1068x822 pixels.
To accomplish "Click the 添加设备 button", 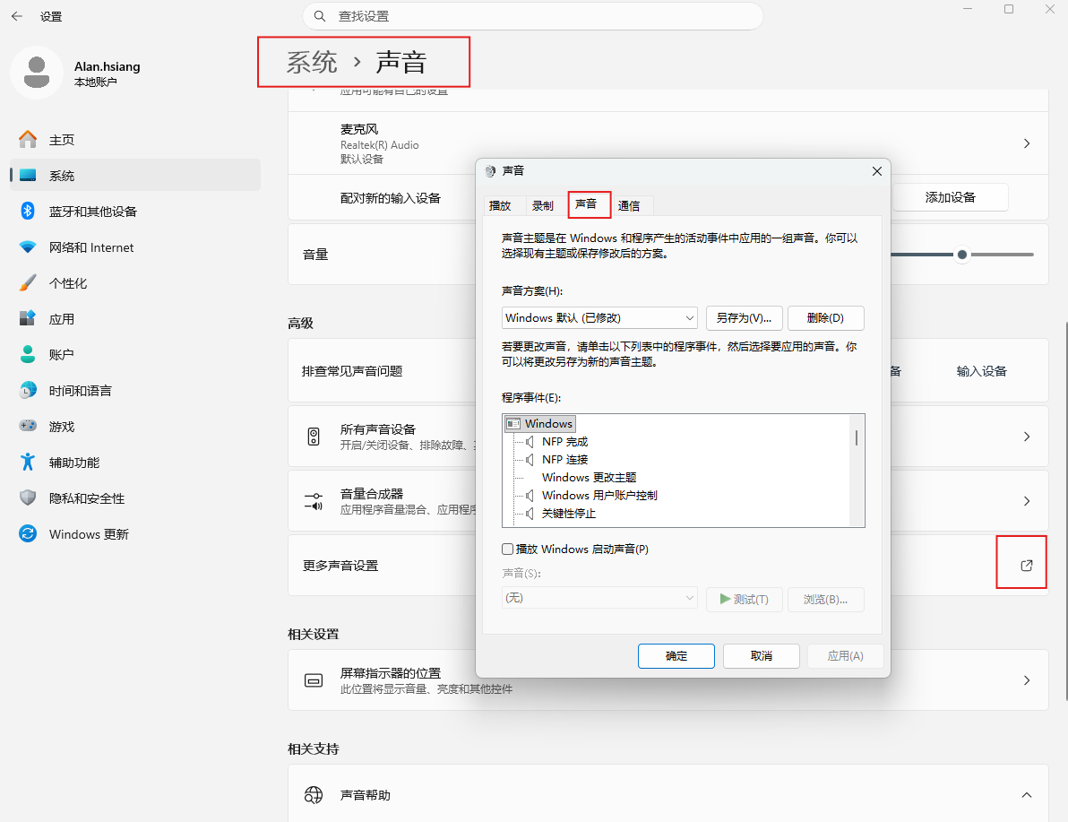I will pyautogui.click(x=950, y=197).
